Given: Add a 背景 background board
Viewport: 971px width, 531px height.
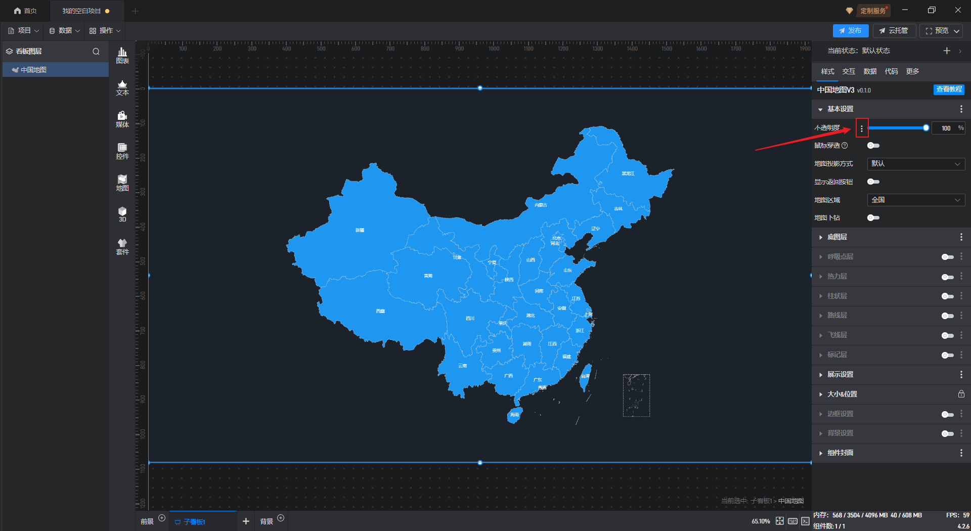Looking at the screenshot, I should [281, 518].
